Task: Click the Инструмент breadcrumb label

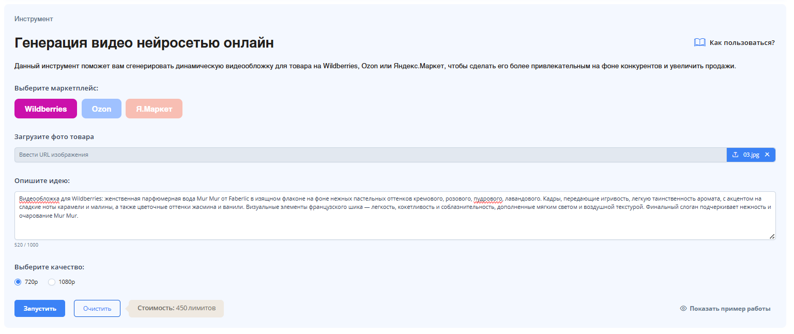Action: [x=34, y=19]
